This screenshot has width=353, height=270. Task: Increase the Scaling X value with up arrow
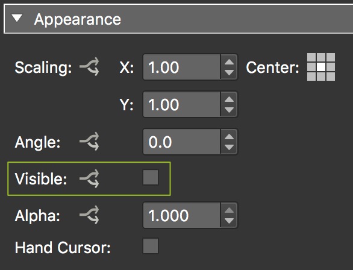tap(229, 61)
